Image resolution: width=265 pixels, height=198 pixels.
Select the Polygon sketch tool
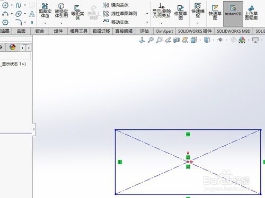(5, 22)
